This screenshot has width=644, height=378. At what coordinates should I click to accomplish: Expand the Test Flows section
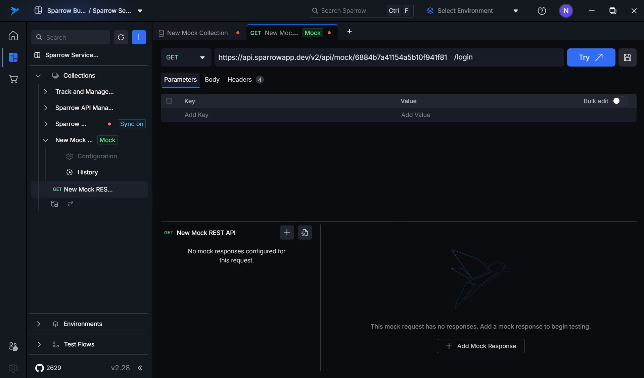click(39, 344)
